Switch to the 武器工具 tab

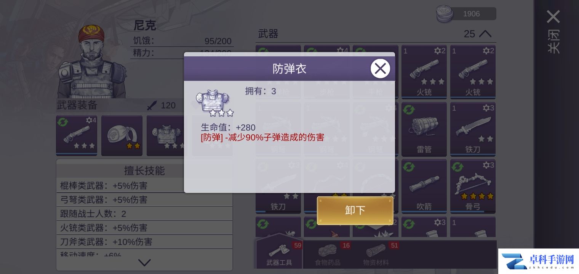pyautogui.click(x=279, y=253)
